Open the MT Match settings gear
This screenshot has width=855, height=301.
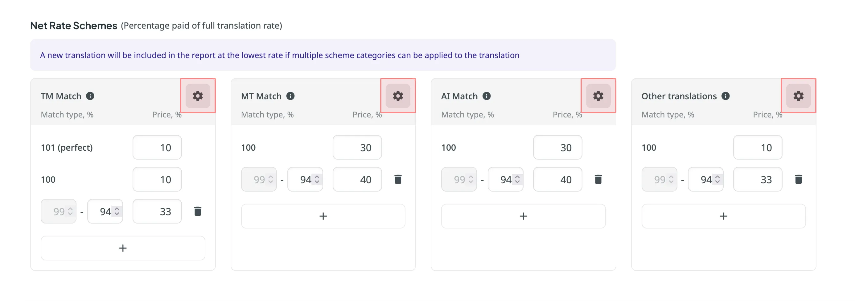point(398,96)
